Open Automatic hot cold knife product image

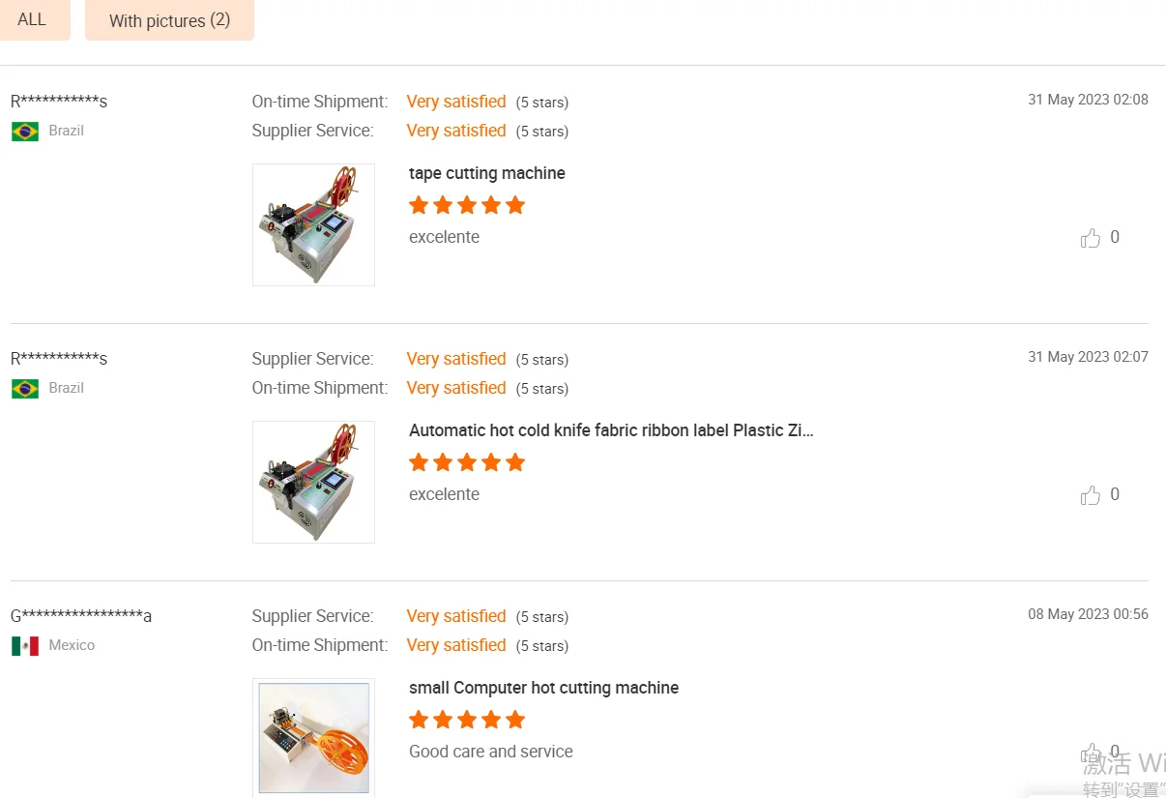[x=313, y=482]
